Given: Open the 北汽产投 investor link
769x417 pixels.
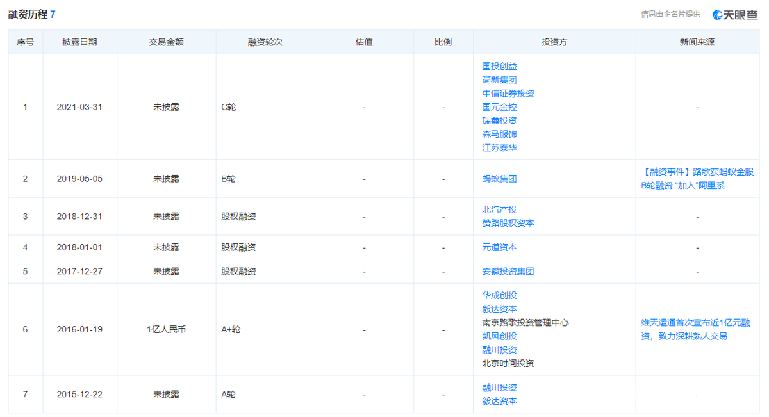Looking at the screenshot, I should pos(499,209).
